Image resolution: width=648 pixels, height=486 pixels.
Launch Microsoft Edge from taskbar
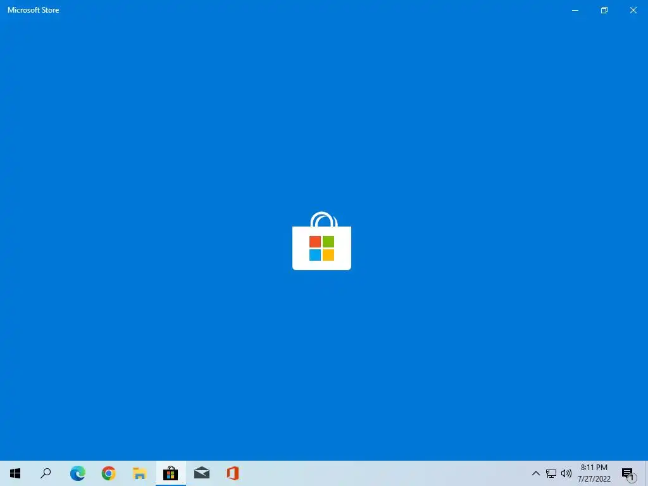coord(77,473)
